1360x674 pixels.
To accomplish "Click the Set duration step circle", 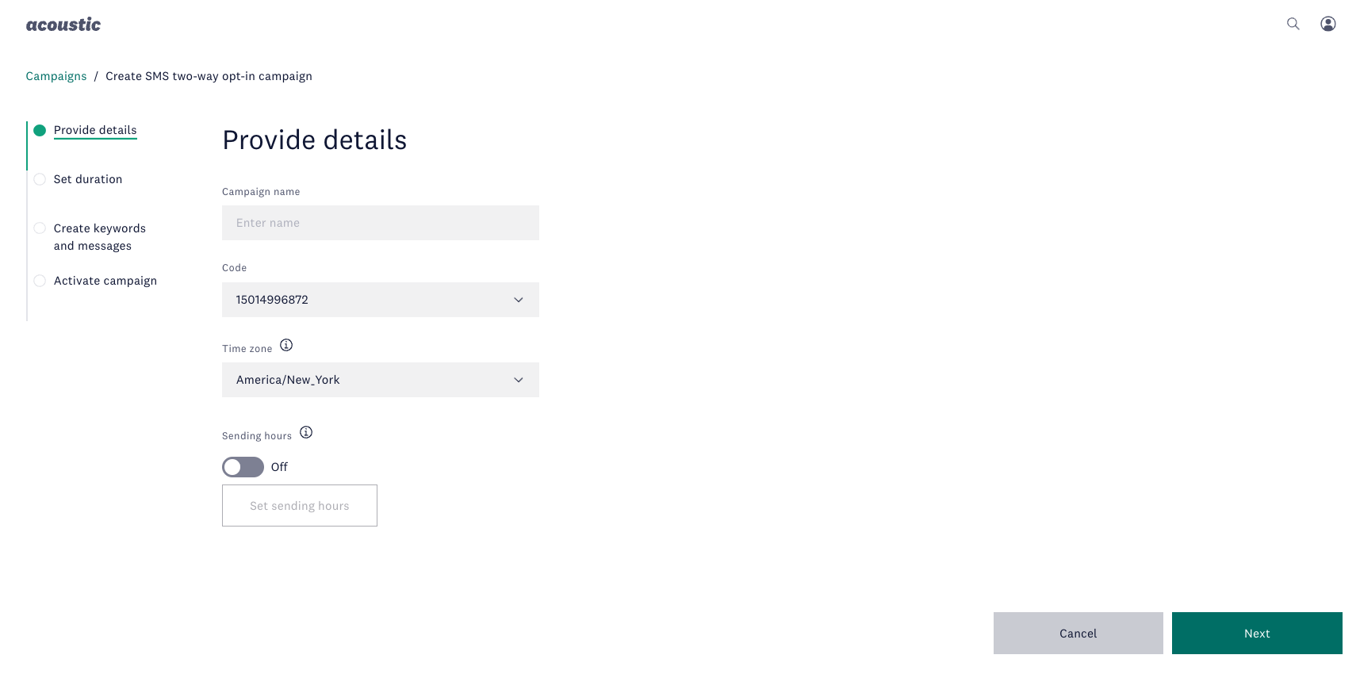I will pos(40,179).
